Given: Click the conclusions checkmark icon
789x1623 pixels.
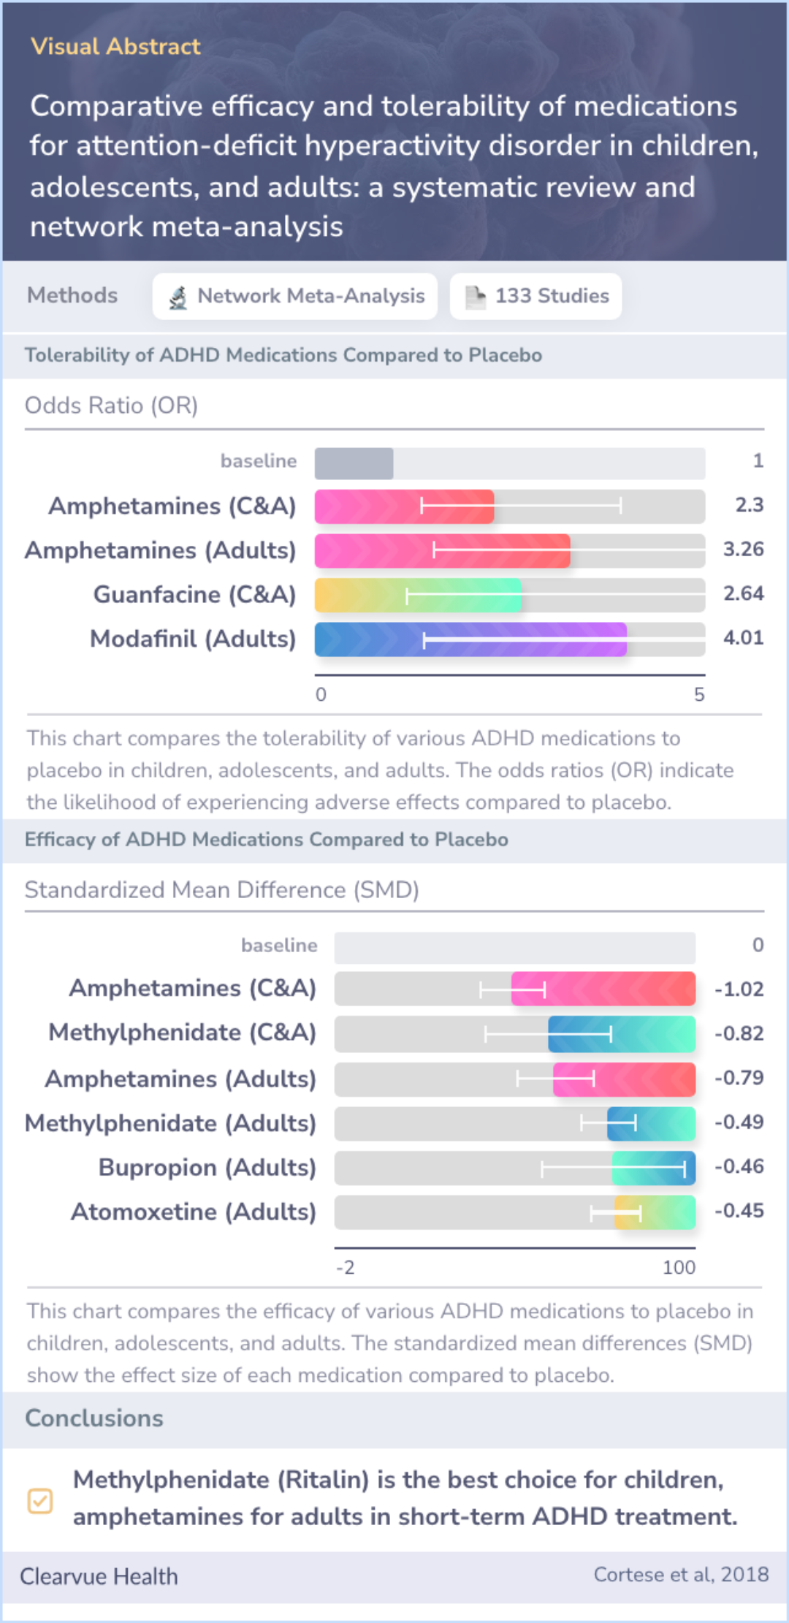Looking at the screenshot, I should coord(40,1501).
